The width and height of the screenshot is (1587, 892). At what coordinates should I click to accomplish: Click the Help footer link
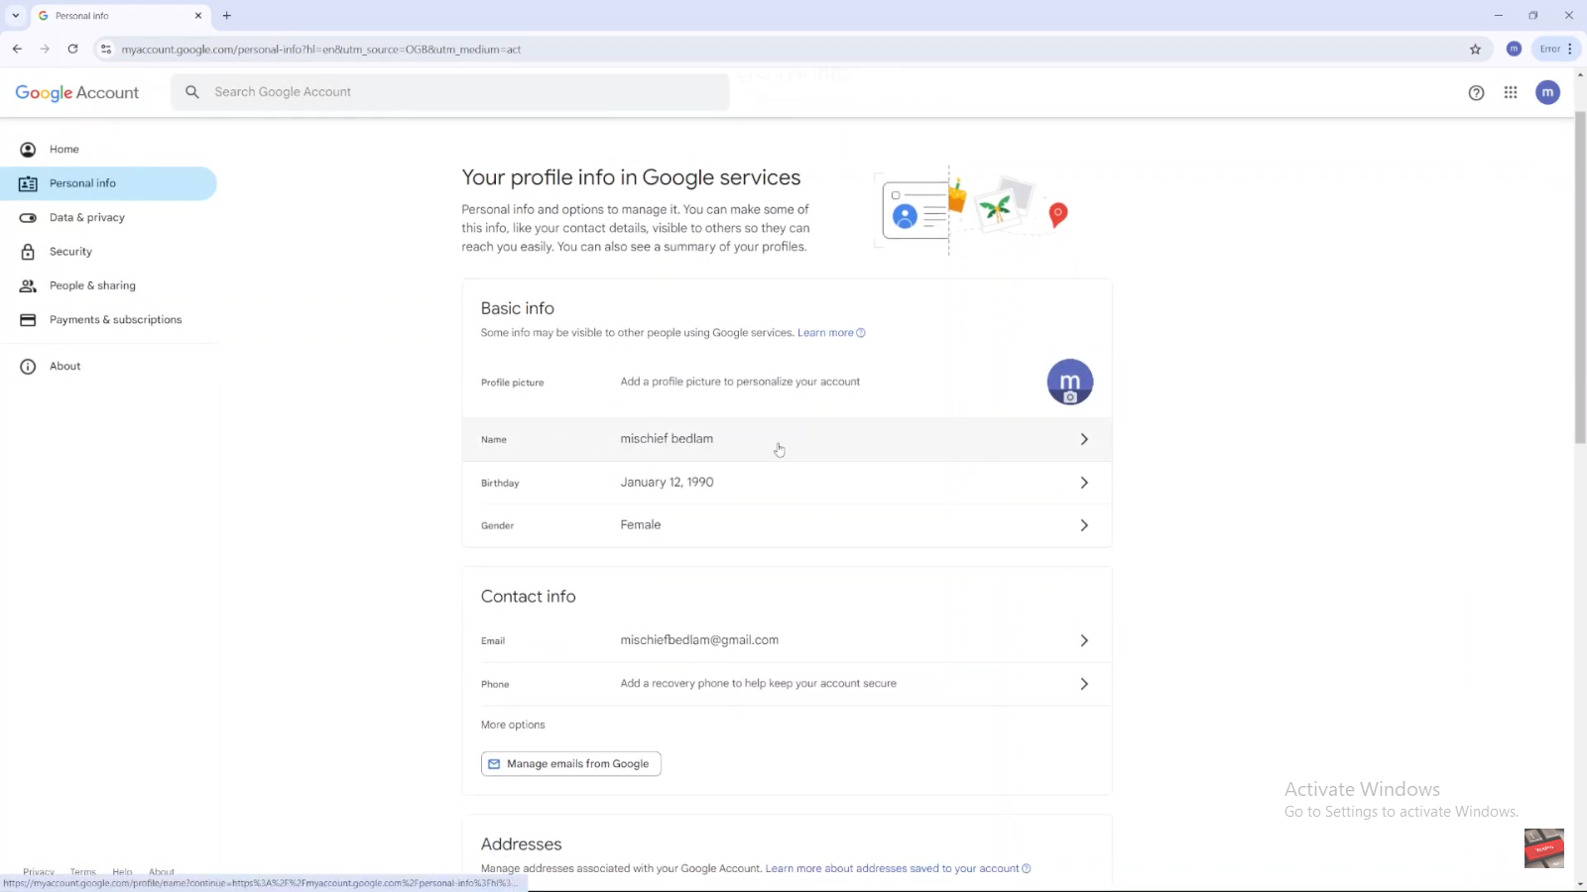coord(122,872)
